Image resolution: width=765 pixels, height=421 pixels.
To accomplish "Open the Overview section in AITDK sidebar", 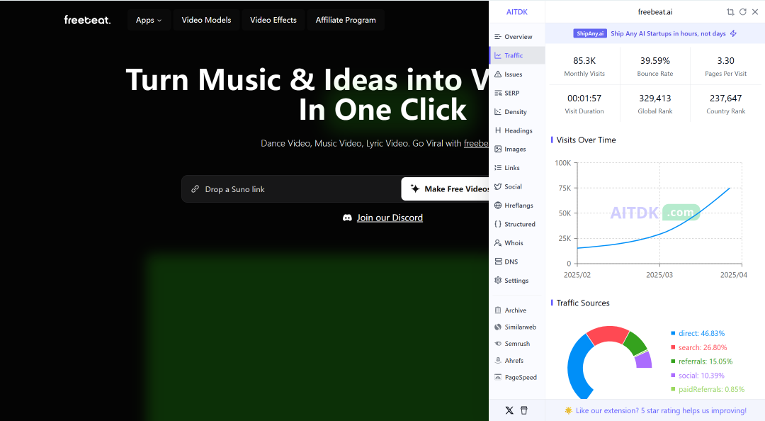I will pos(516,37).
